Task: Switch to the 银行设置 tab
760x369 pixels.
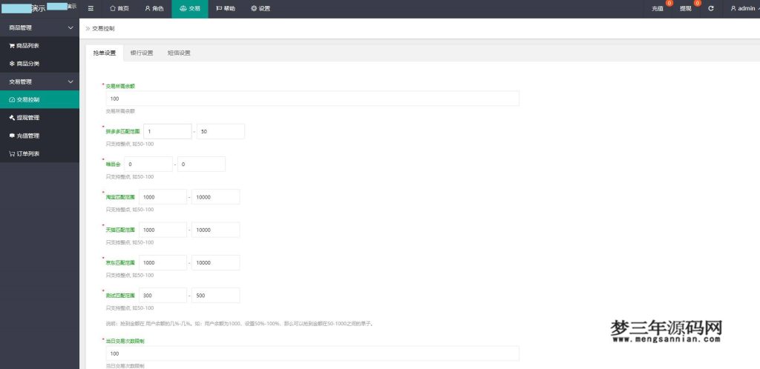Action: (x=141, y=53)
